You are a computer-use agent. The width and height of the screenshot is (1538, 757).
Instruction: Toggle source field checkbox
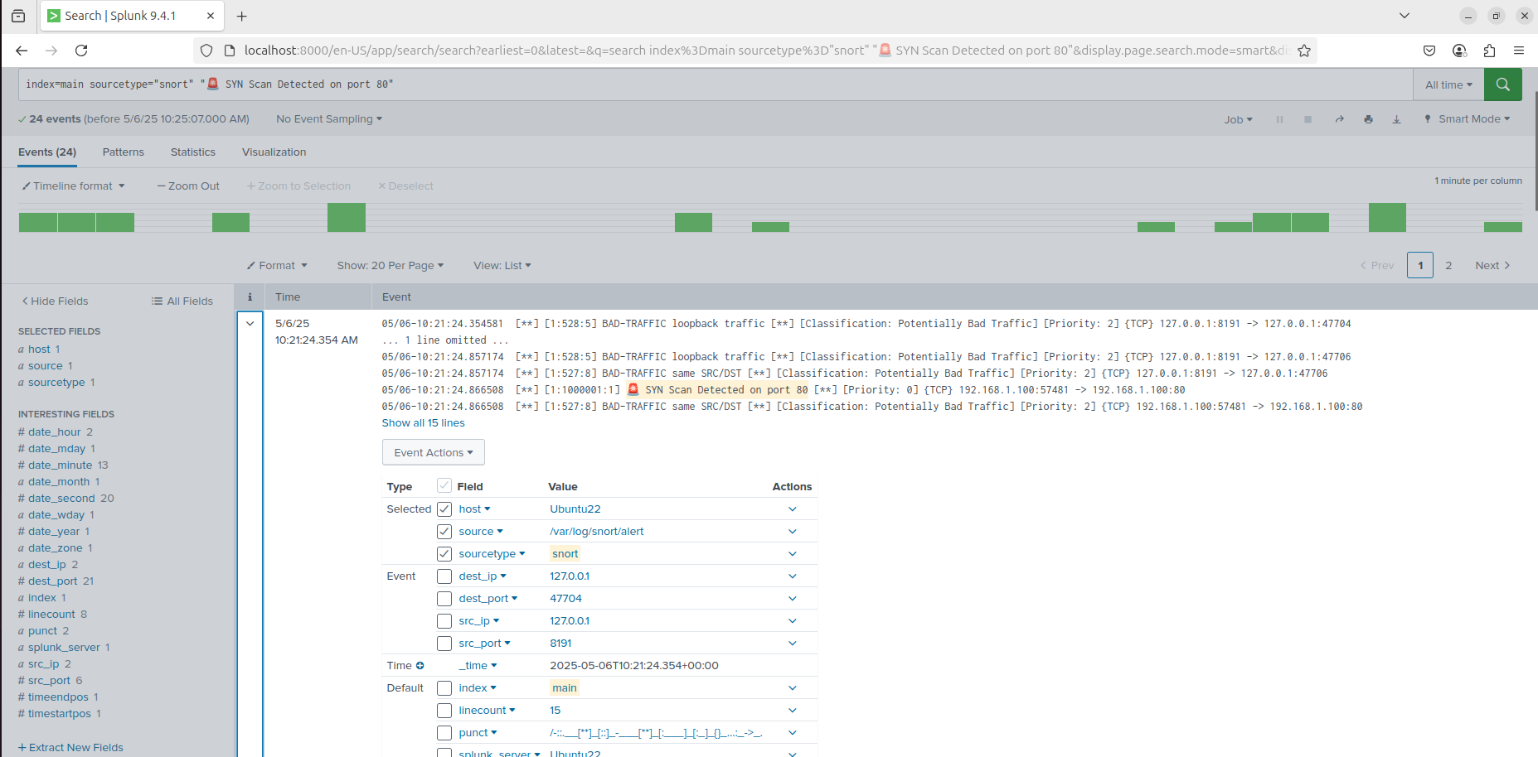[444, 532]
